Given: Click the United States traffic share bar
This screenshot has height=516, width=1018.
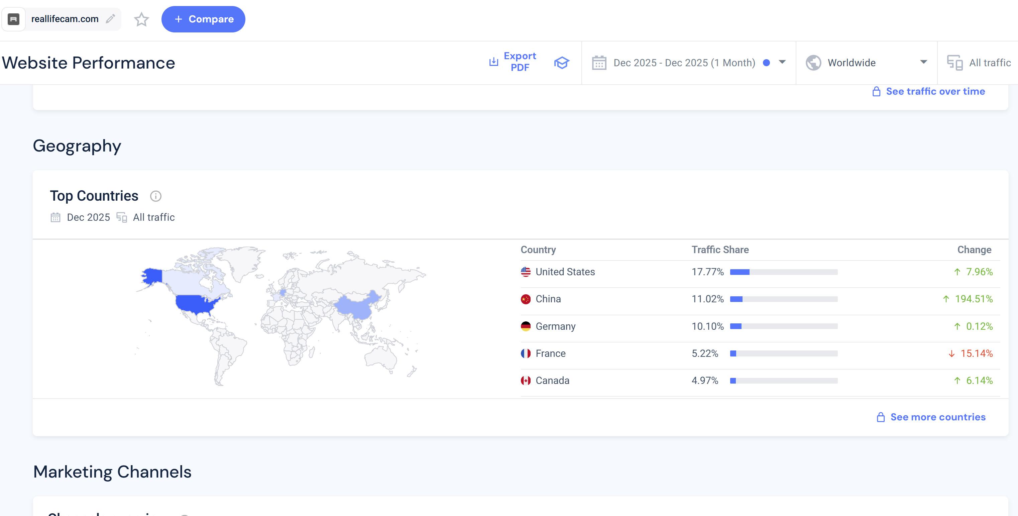Looking at the screenshot, I should click(x=783, y=272).
